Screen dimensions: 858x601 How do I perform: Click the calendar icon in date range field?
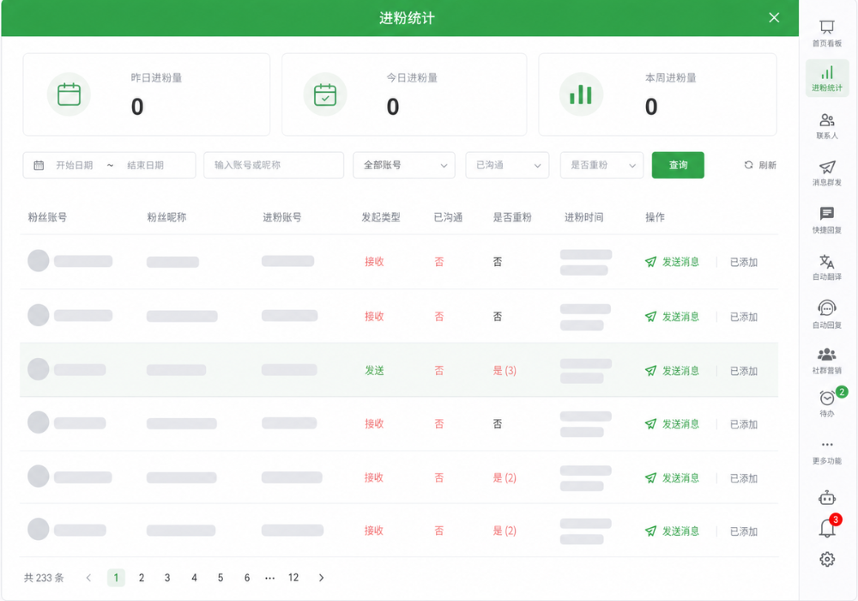click(x=39, y=166)
